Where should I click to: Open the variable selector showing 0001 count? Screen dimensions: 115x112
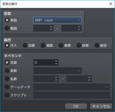coord(57,20)
